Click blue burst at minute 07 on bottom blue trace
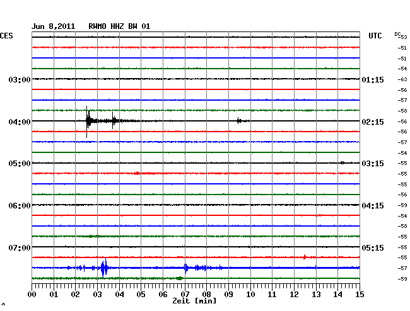Screen dimensions: 410x311 (186, 268)
